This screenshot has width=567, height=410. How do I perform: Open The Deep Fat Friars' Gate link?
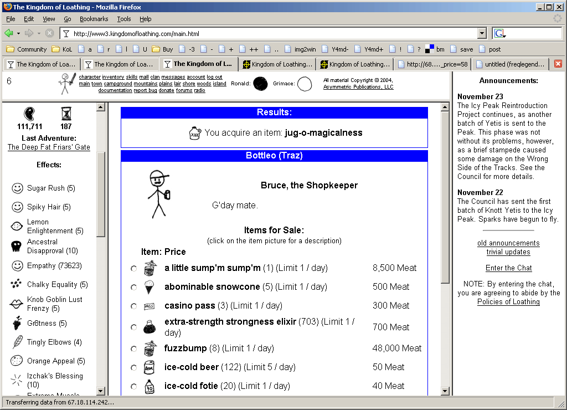tap(49, 147)
